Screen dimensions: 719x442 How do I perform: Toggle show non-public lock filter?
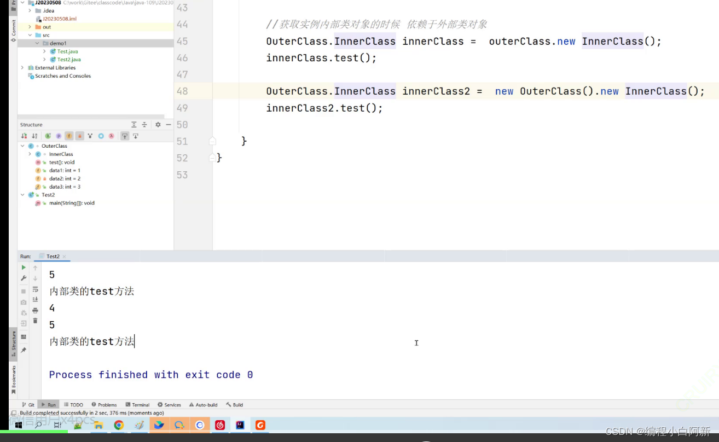tap(79, 136)
